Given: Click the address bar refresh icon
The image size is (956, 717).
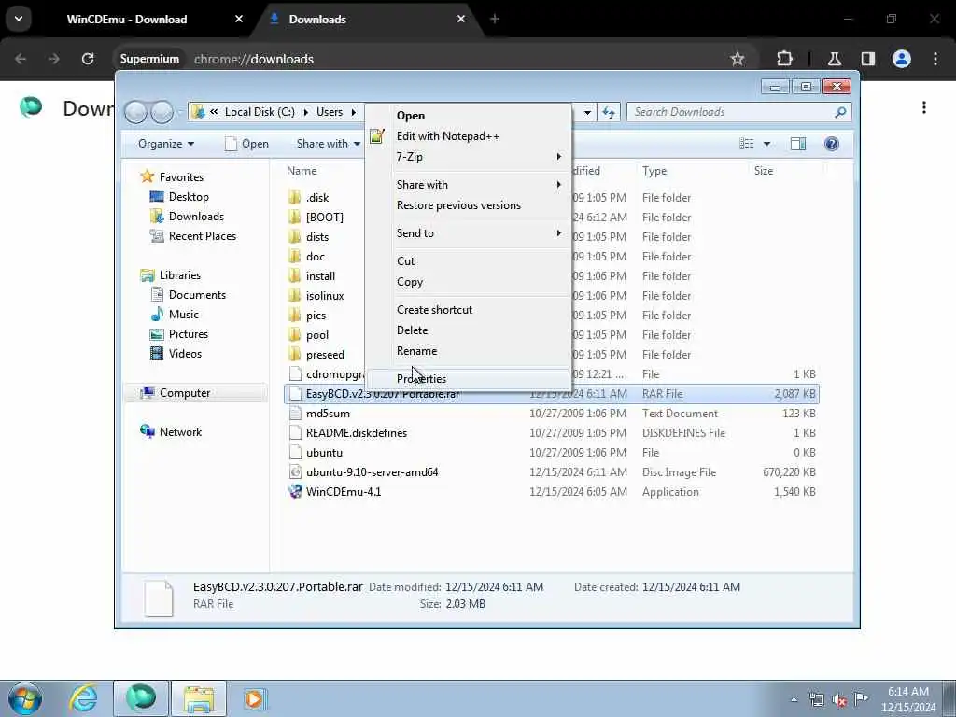Looking at the screenshot, I should tap(609, 112).
